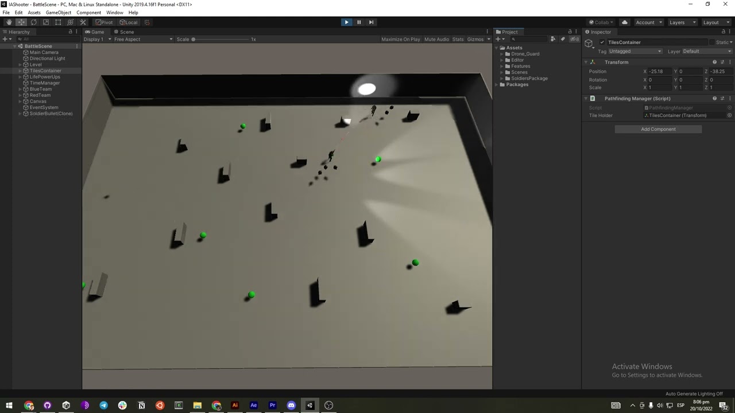This screenshot has width=735, height=413.
Task: Open Discord from the taskbar
Action: point(291,406)
